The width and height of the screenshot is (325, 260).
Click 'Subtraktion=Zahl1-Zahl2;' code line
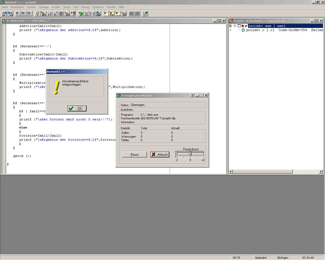pos(44,54)
